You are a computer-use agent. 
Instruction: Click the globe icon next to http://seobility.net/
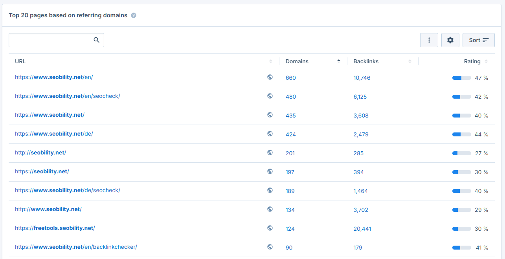270,152
